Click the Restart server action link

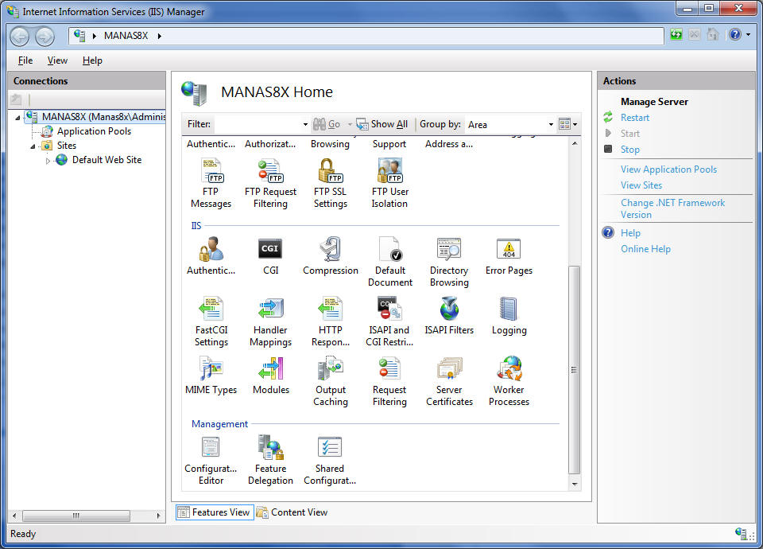point(634,118)
